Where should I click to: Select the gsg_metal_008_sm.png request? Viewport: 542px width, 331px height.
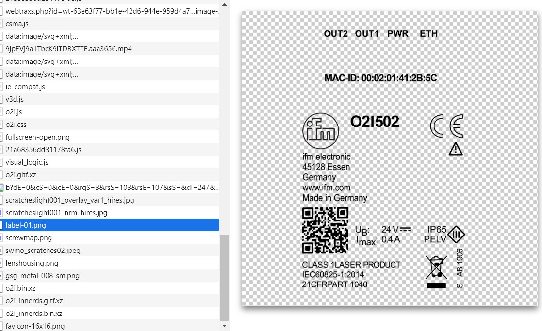coord(110,275)
